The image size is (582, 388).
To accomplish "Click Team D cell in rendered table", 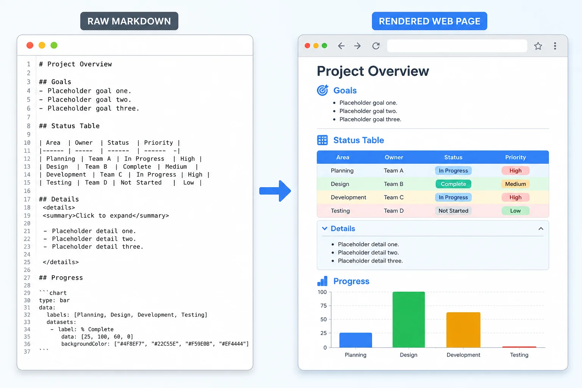I will 394,211.
